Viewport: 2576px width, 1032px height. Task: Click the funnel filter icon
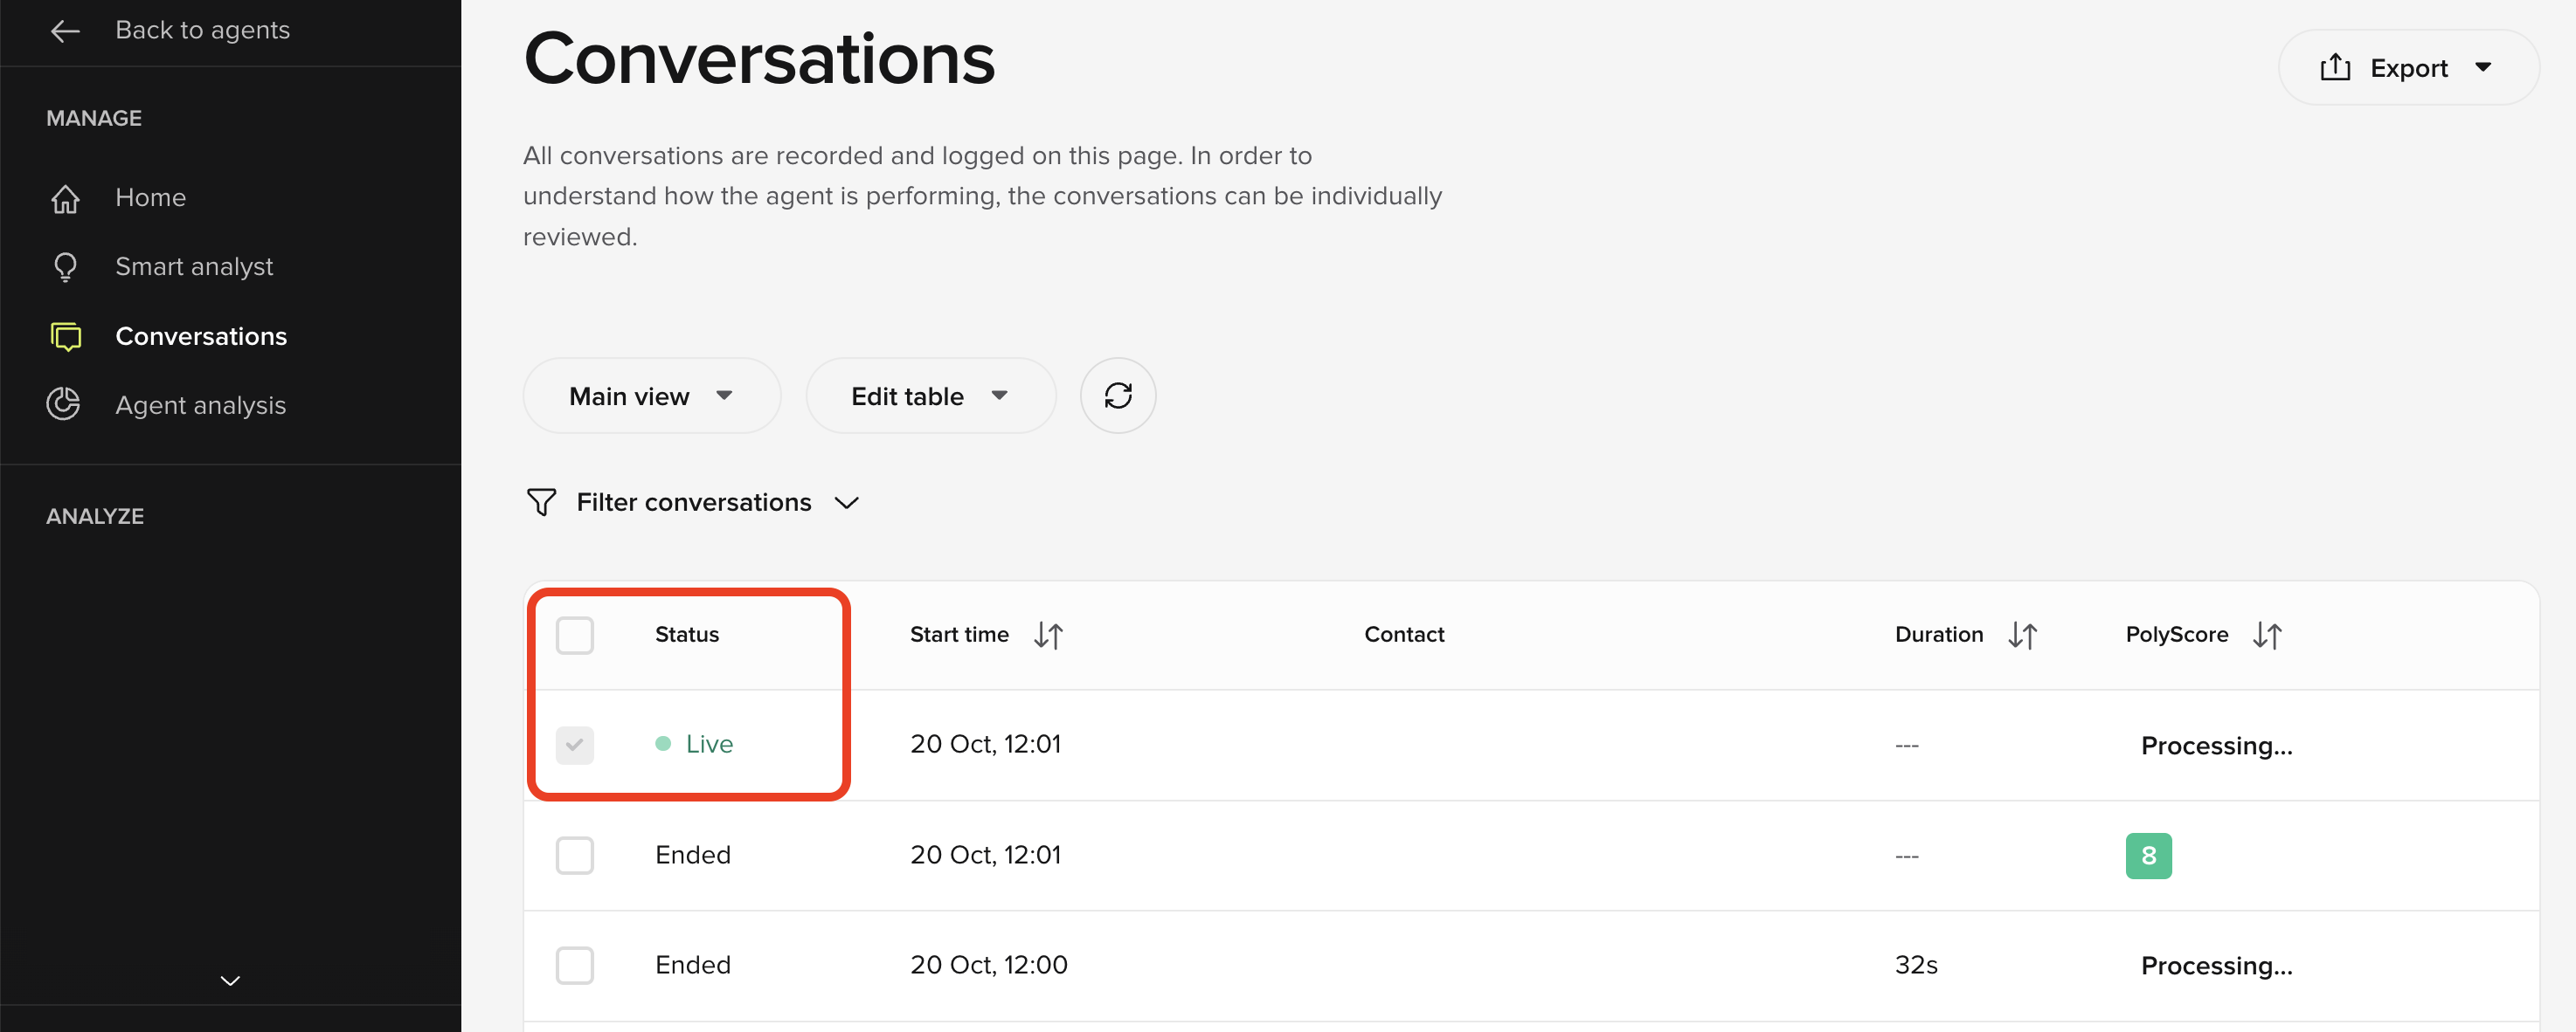coord(541,501)
